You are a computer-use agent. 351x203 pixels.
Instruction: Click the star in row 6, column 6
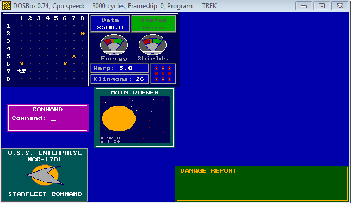click(65, 64)
